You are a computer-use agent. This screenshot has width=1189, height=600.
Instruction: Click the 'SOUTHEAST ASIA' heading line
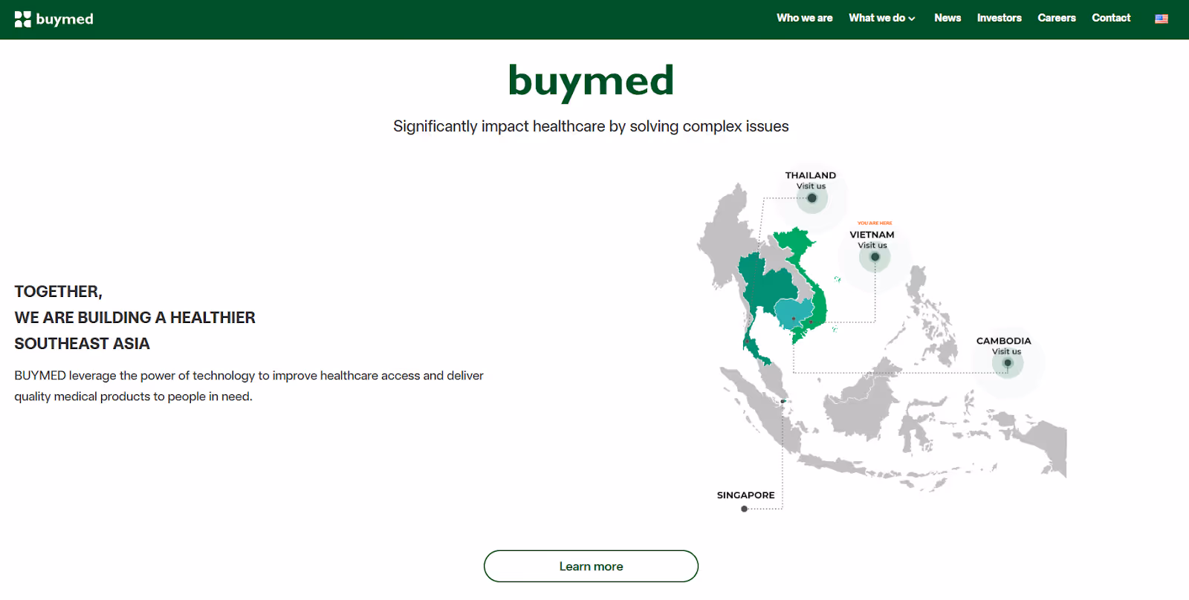tap(82, 344)
